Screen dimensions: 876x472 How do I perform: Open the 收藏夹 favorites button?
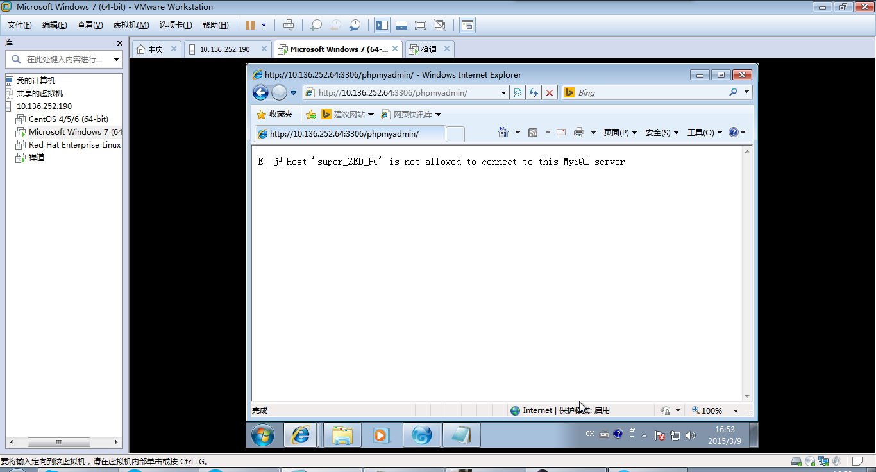click(274, 114)
